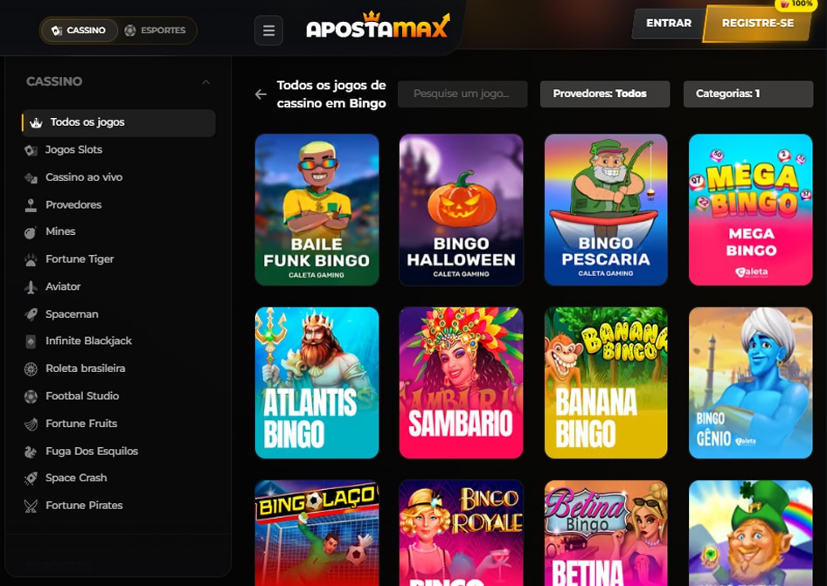
Task: Open the Betina Bingo game
Action: coord(606,533)
